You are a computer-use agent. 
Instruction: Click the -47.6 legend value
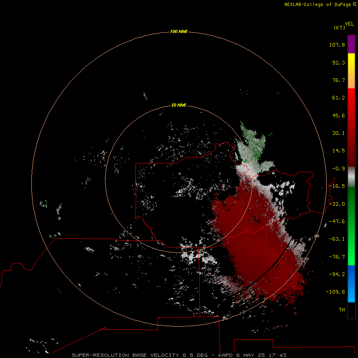[337, 222]
